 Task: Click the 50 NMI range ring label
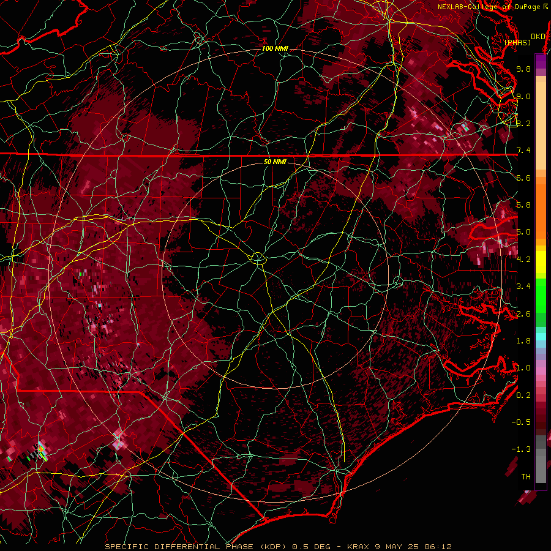tap(275, 162)
